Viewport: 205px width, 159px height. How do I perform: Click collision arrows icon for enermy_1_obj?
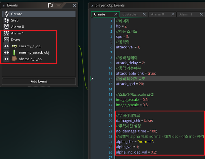pos(6,46)
